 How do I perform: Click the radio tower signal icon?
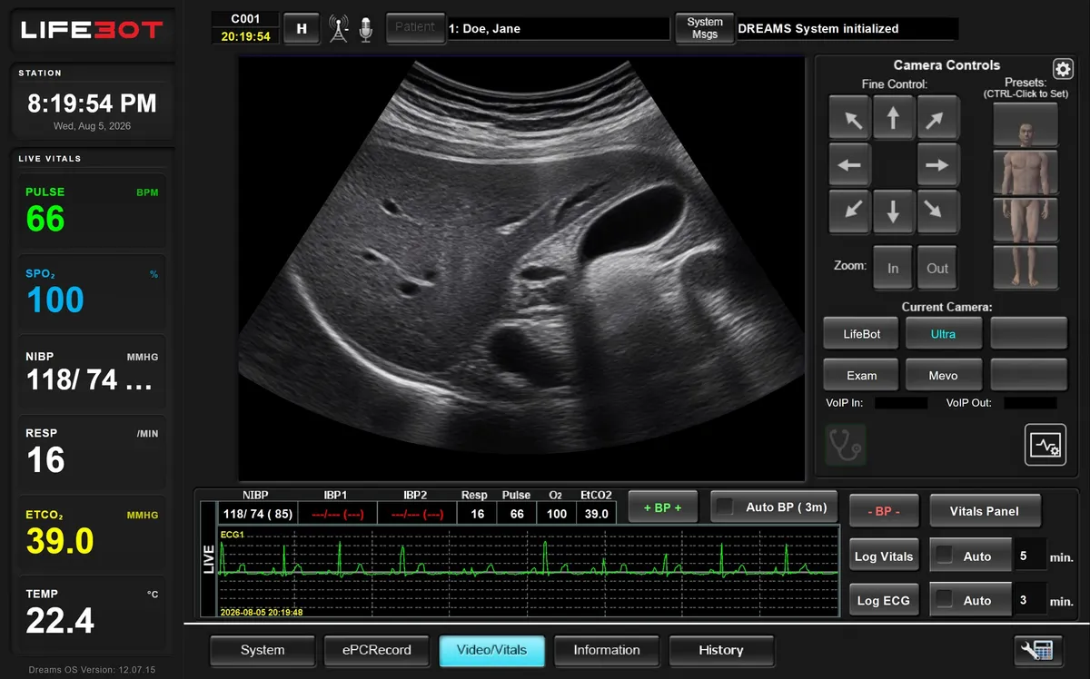point(339,29)
